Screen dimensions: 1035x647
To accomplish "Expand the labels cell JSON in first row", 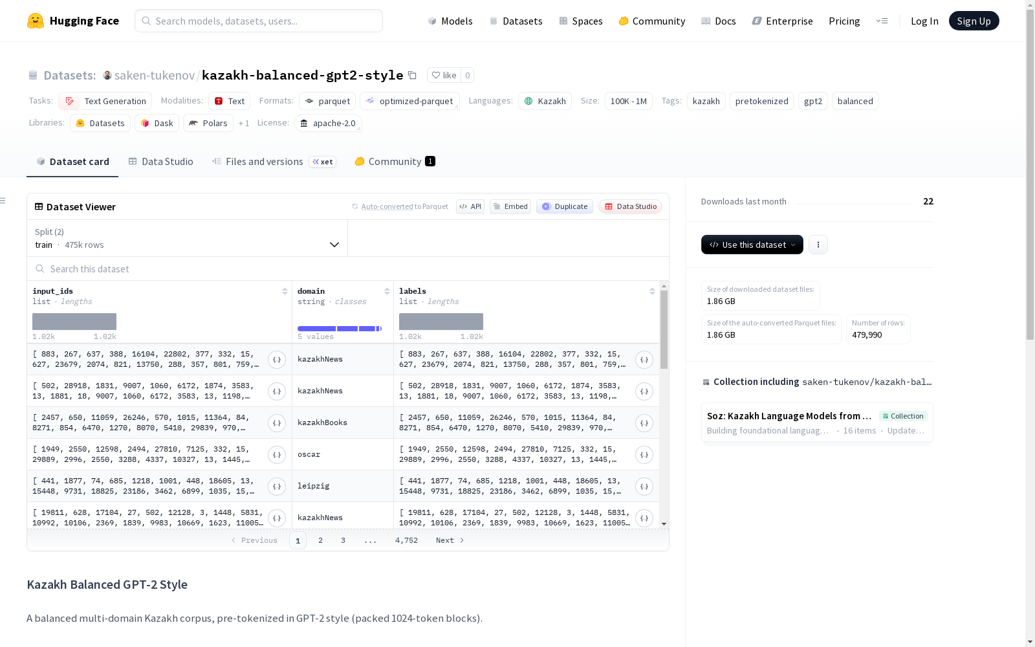I will click(x=644, y=360).
